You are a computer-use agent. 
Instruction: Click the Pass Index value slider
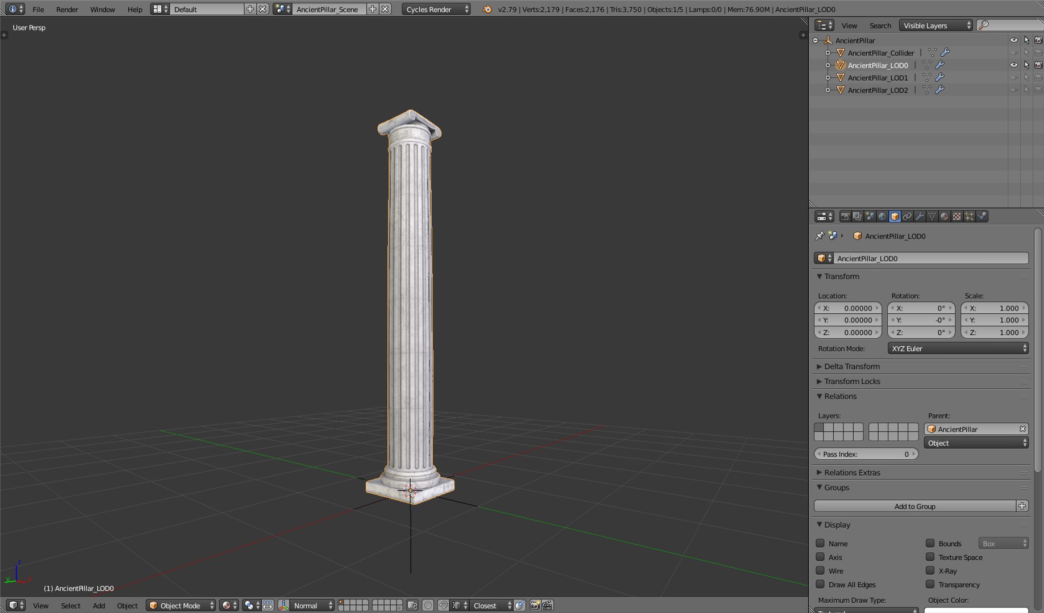[x=866, y=454]
